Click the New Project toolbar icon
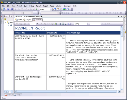Image resolution: width=127 pixels, height=100 pixels. pyautogui.click(x=4, y=9)
